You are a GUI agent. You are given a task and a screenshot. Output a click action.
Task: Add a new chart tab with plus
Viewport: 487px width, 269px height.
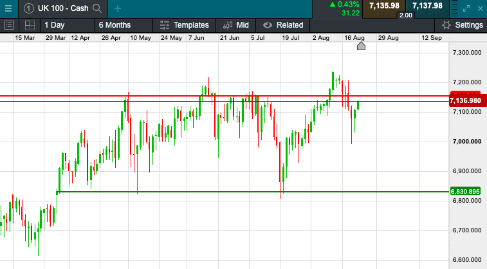[117, 8]
